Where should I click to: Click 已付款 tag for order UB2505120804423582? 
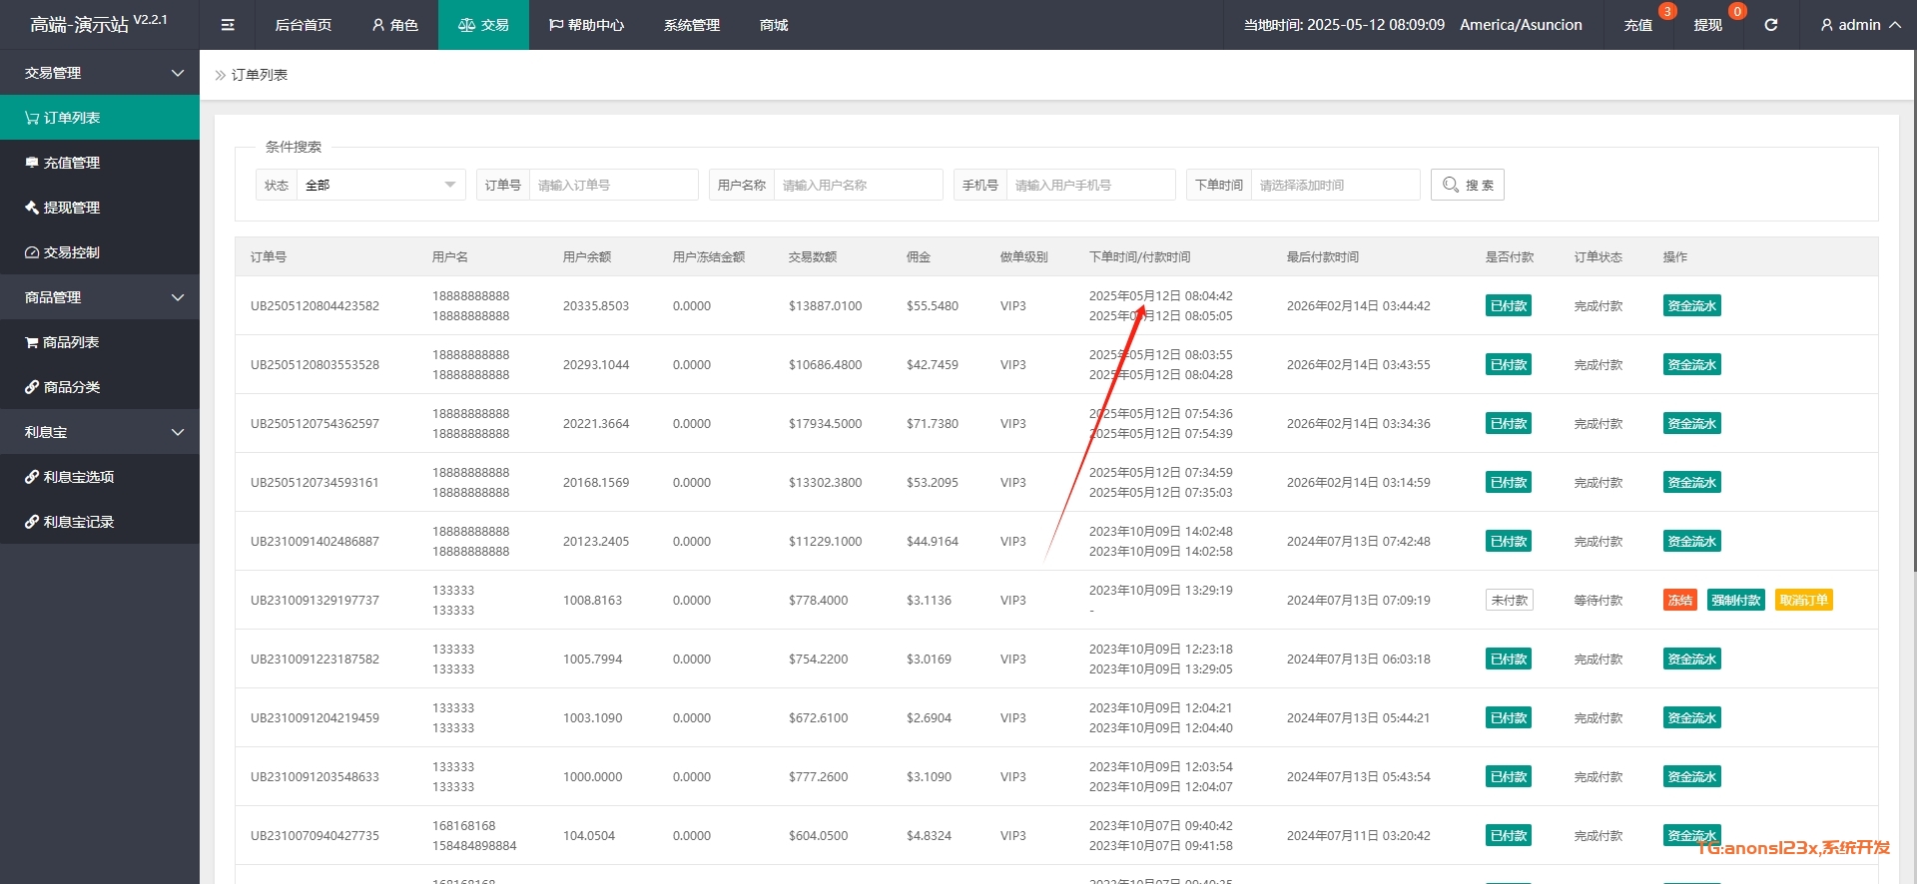tap(1509, 306)
